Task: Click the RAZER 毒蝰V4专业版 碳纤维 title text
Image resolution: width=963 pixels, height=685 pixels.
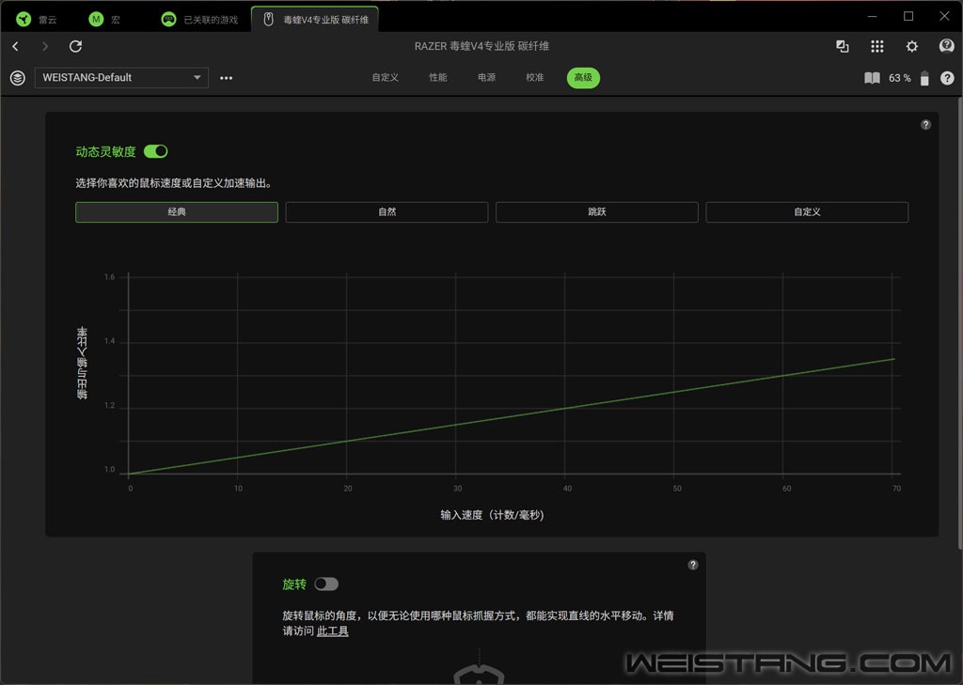Action: (481, 46)
